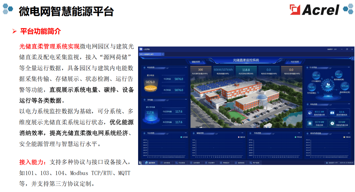This screenshot has width=355, height=192.
Task: Click the 实时报表 report icon
Action: [x=191, y=163]
